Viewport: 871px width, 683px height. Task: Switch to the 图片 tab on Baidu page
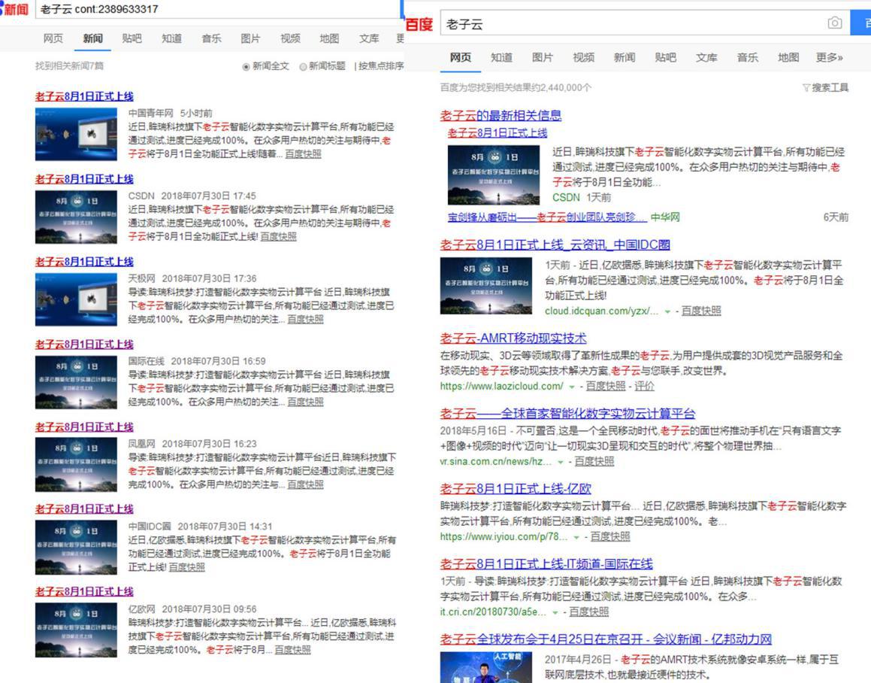click(542, 56)
